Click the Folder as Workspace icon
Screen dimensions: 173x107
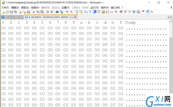click(112, 12)
